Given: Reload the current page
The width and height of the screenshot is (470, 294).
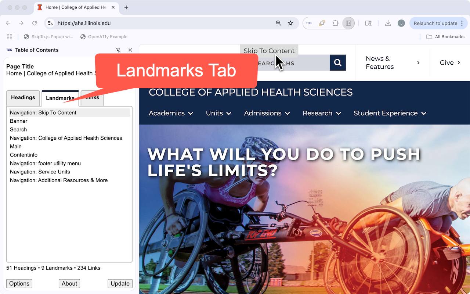Looking at the screenshot, I should 35,23.
